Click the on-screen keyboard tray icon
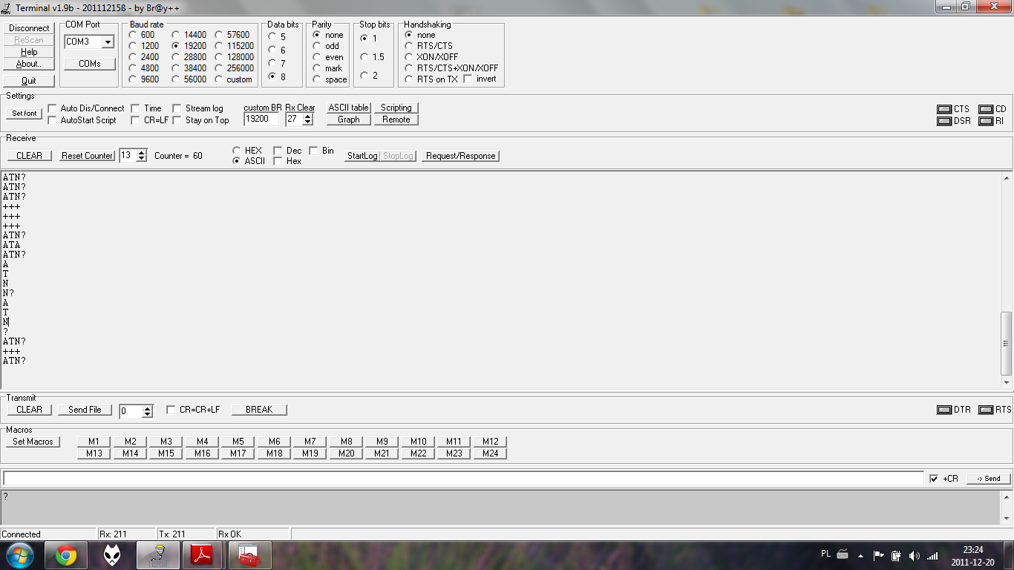Image resolution: width=1014 pixels, height=570 pixels. pos(843,554)
